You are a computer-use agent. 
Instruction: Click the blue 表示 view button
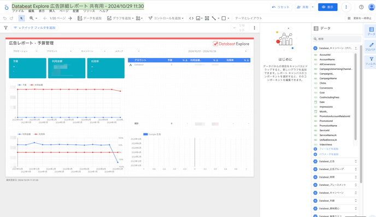click(327, 7)
